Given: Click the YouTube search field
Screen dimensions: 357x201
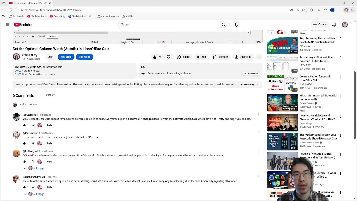Looking at the screenshot, I should tap(168, 25).
